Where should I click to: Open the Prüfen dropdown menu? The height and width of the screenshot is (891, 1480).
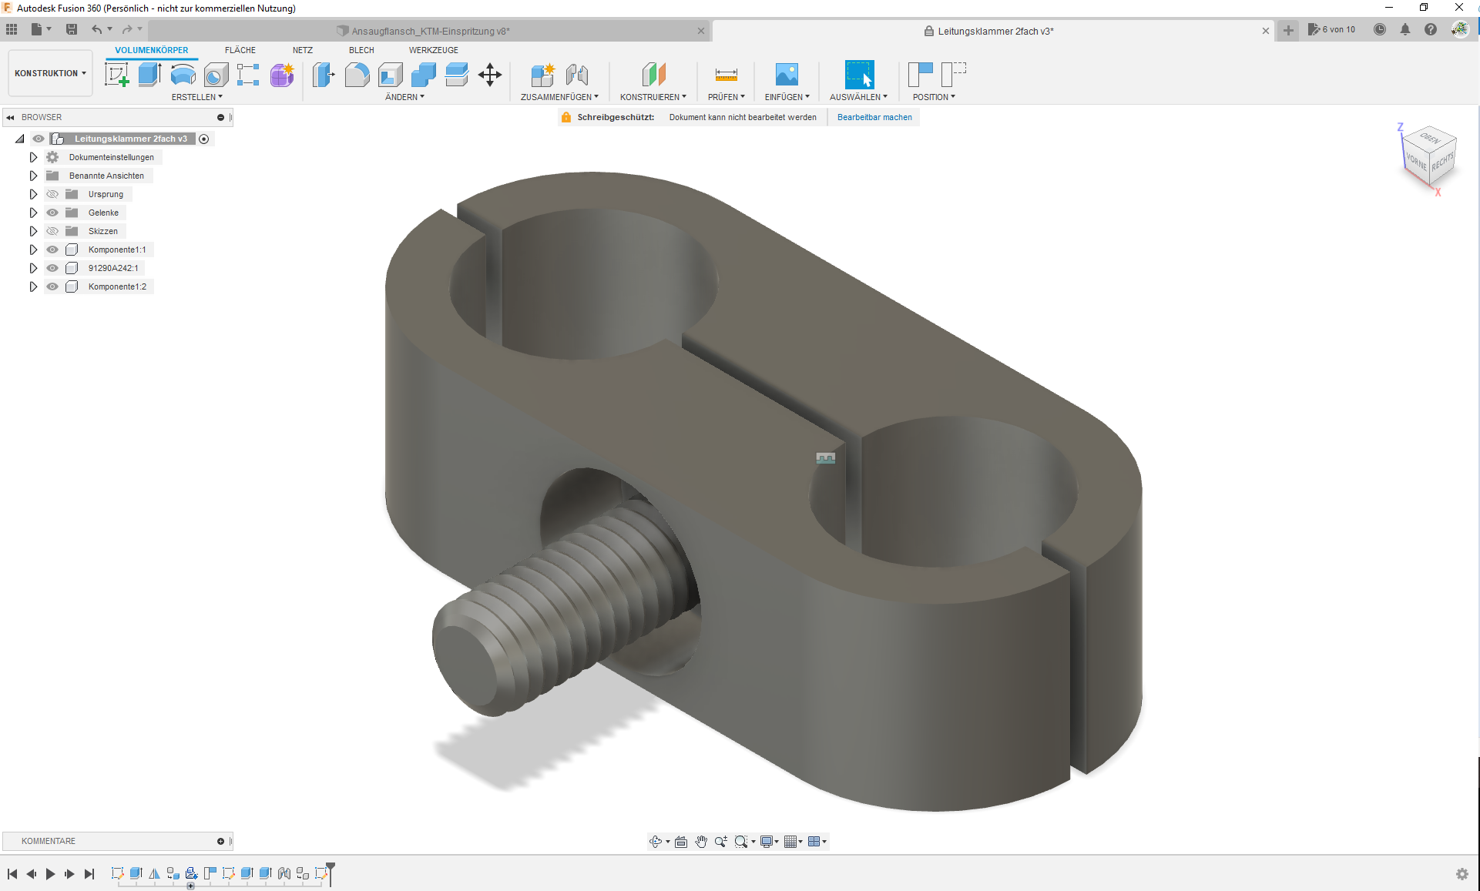[x=727, y=97]
